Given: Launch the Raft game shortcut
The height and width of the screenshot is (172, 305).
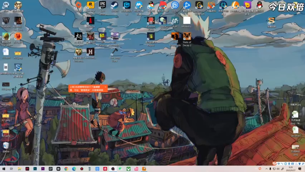Looking at the screenshot, I should pyautogui.click(x=175, y=21).
